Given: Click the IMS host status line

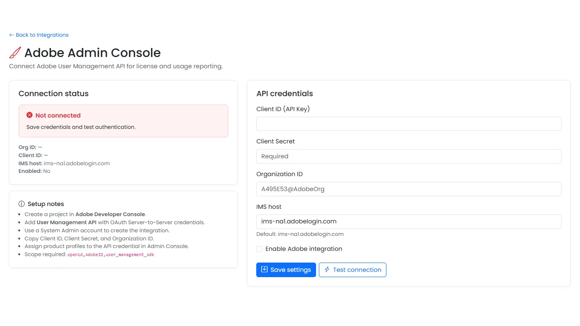Looking at the screenshot, I should (x=64, y=163).
